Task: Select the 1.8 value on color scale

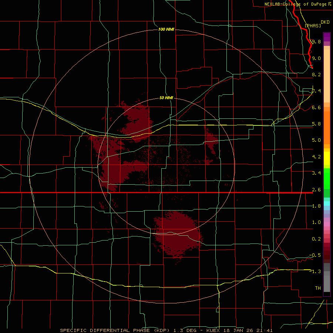Action: tap(316, 206)
